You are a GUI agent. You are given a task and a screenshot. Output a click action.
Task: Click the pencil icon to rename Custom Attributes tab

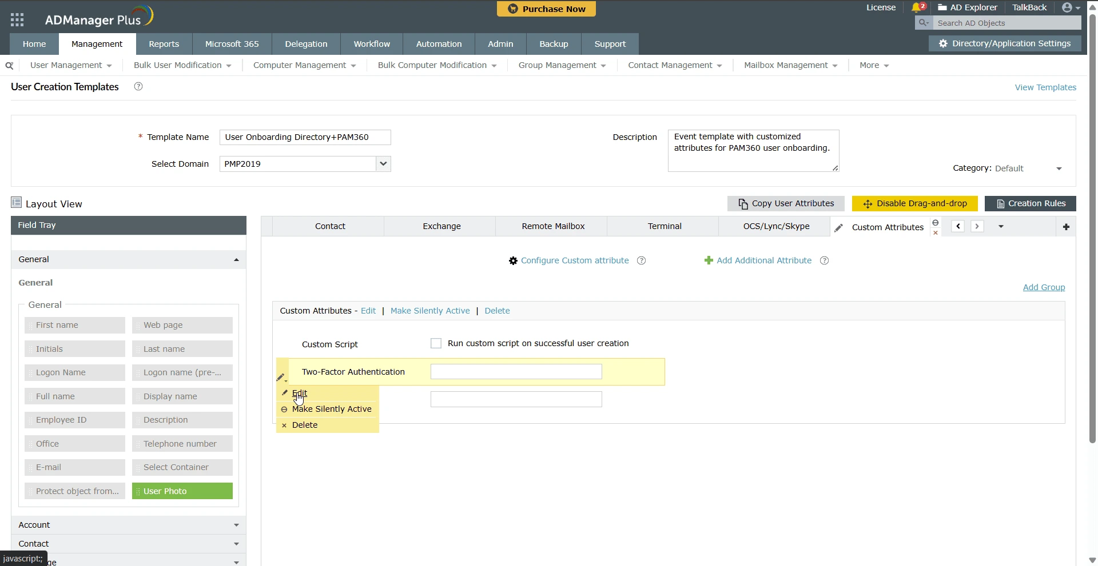[x=839, y=227]
